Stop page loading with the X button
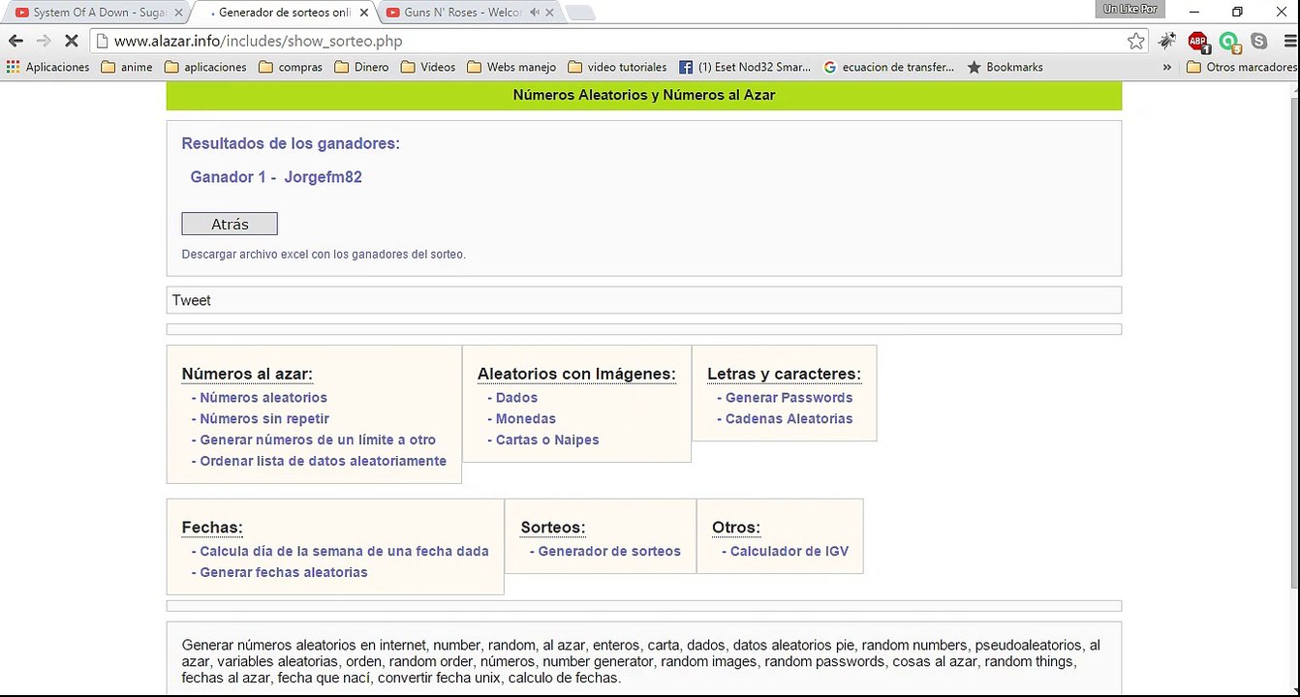This screenshot has height=697, width=1300. tap(72, 41)
